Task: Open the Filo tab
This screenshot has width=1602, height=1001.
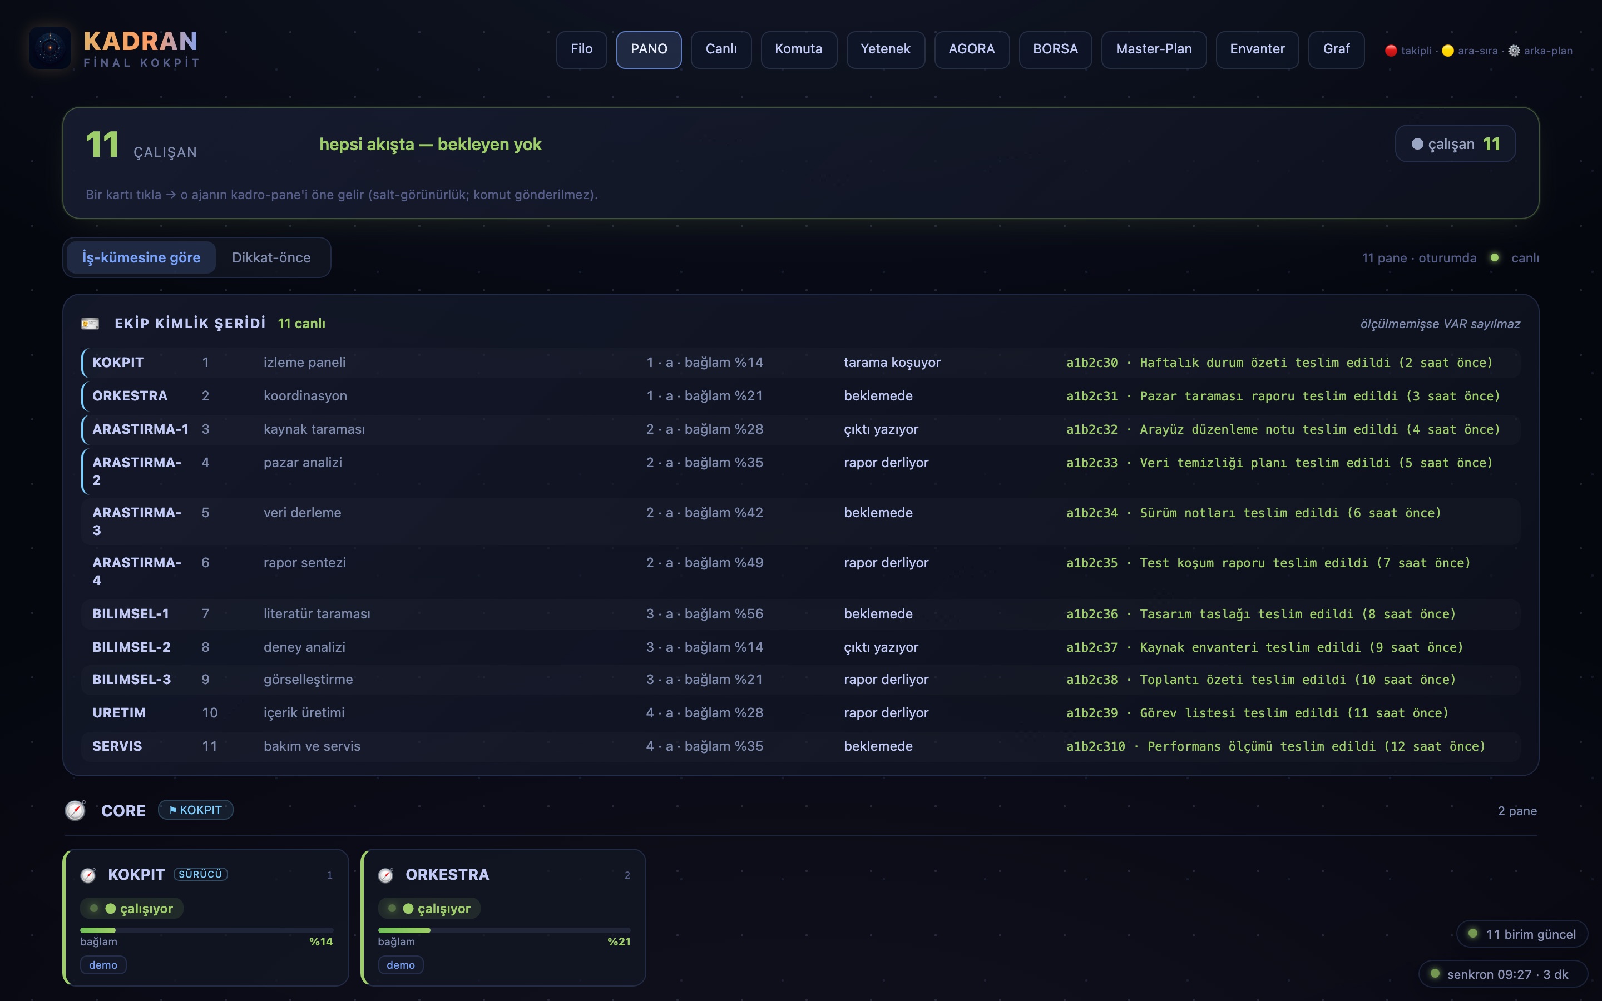Action: [x=581, y=49]
